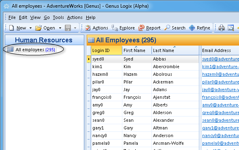Click the grid icon beside All employees
Screen dimensions: 239x150
point(10,49)
